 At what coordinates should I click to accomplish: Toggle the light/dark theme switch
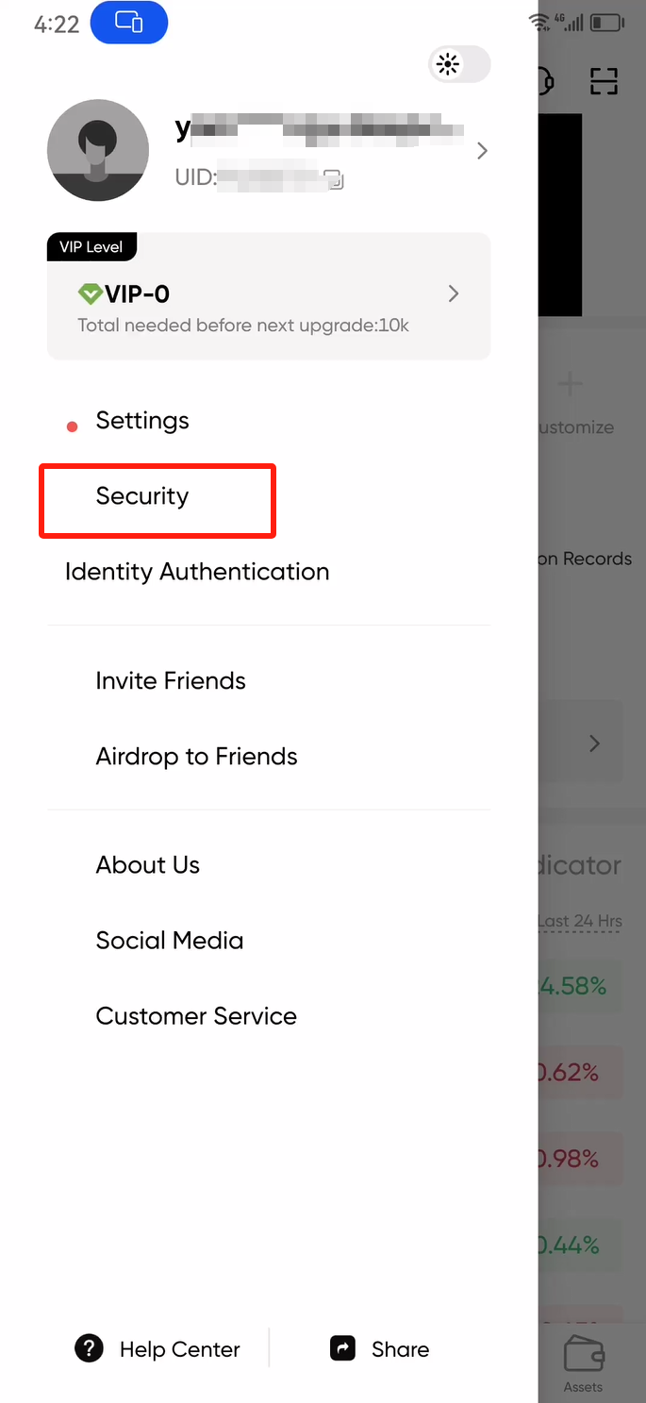pyautogui.click(x=458, y=64)
